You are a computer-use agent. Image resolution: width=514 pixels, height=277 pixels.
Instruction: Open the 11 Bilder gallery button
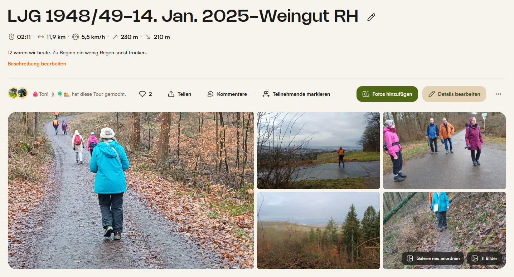tap(485, 258)
